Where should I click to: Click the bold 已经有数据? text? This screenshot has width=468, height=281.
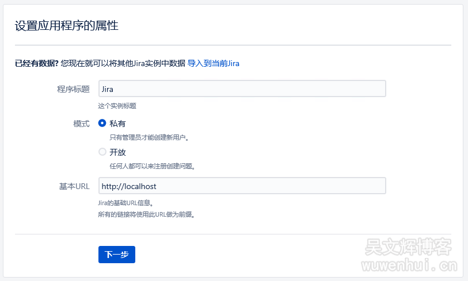pos(37,63)
